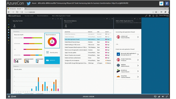Select Enable Network Security Groups recommendation row

[88, 42]
